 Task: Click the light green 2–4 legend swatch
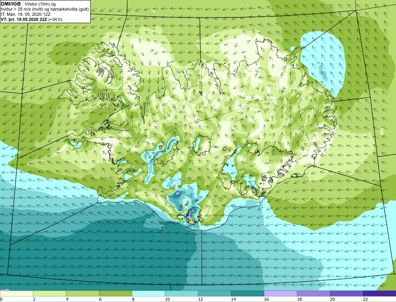click(49, 293)
